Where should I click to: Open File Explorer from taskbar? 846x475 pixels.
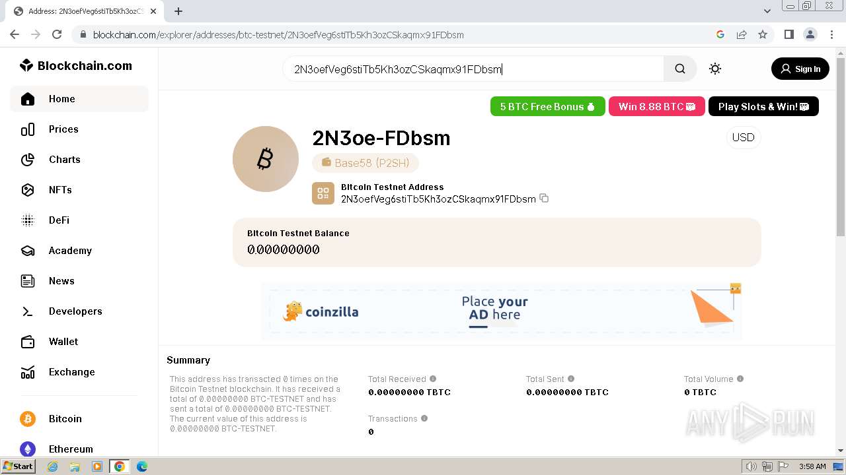[75, 466]
